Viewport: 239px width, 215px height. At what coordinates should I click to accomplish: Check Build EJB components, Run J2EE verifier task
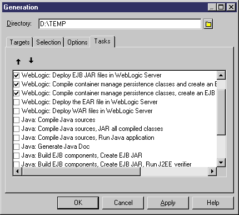(x=17, y=164)
